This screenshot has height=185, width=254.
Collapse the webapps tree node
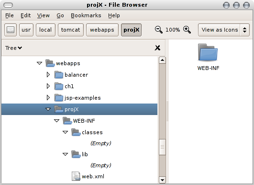(39, 63)
